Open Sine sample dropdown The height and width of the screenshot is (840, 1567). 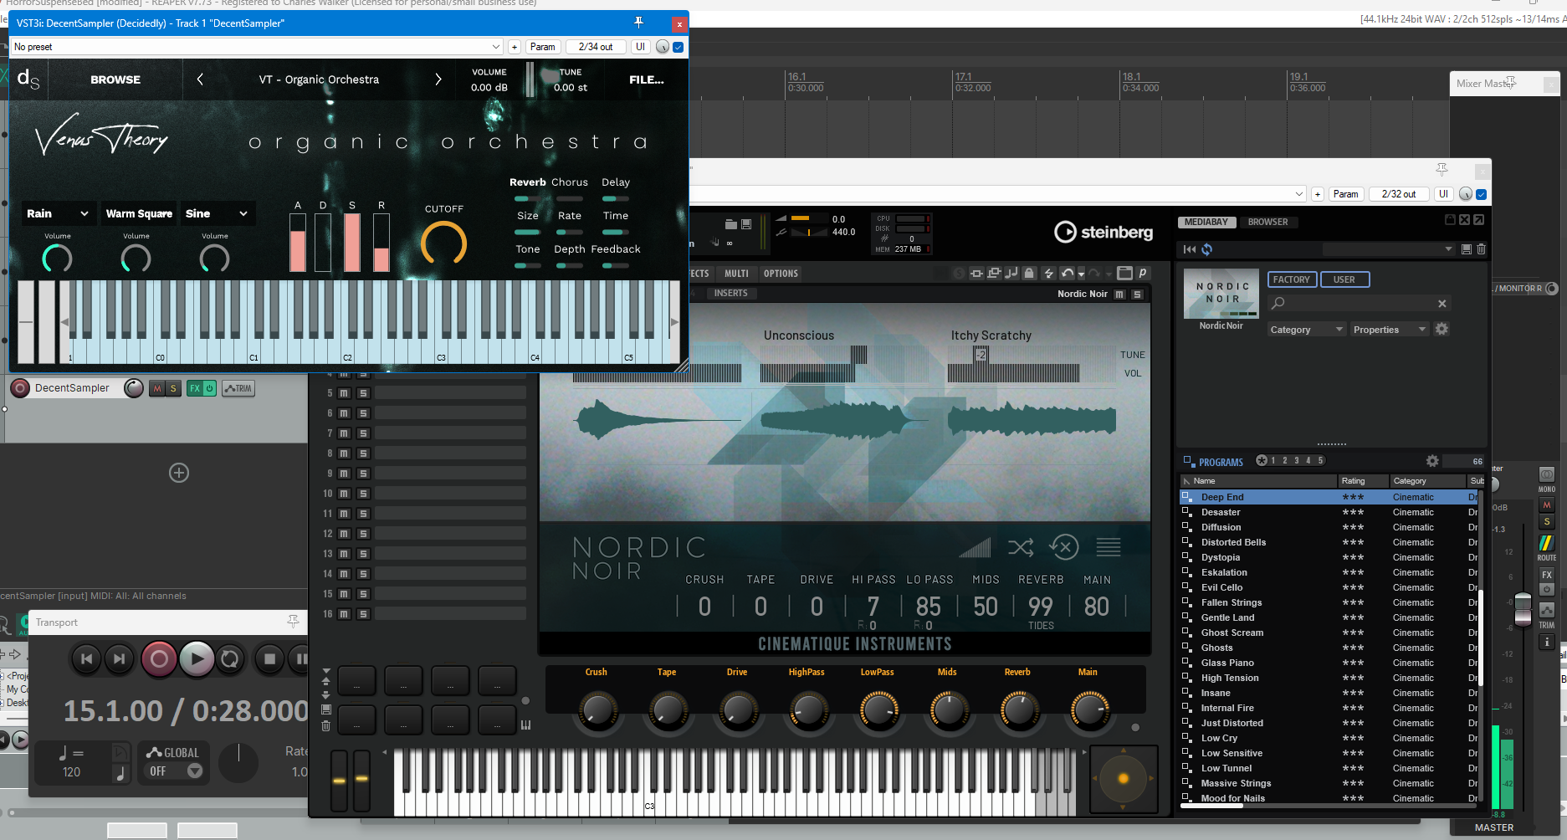217,213
